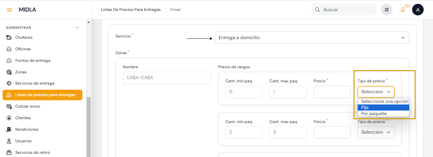
Task: Open the notifications bell icon
Action: pyautogui.click(x=402, y=10)
